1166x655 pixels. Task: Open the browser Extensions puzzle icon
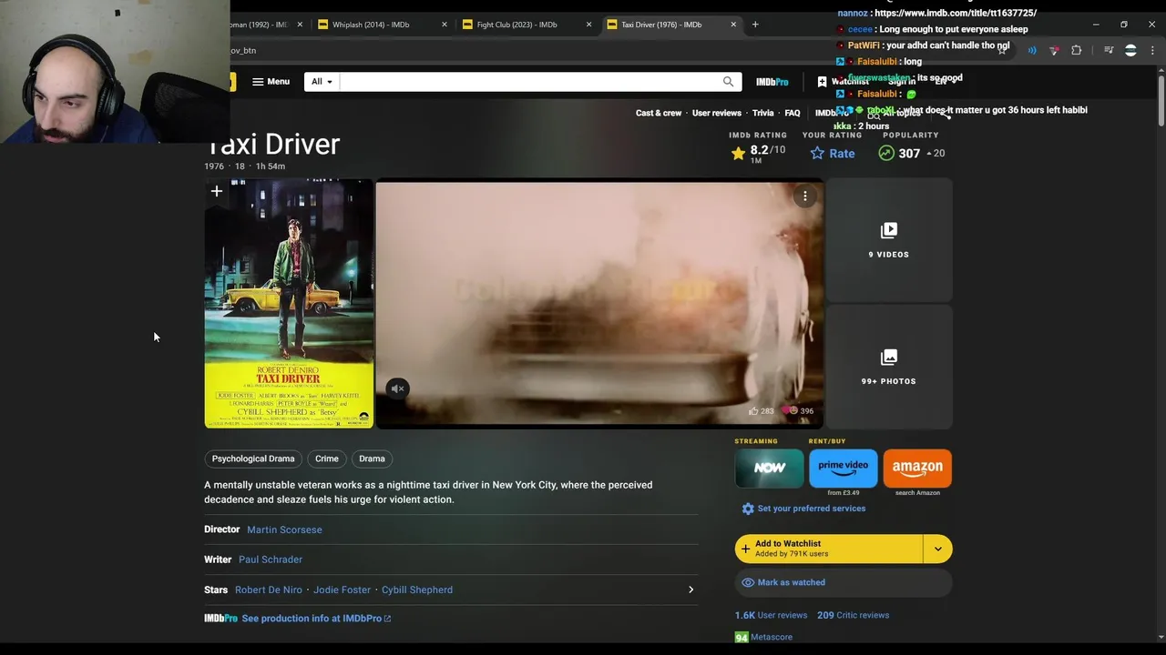coord(1076,51)
